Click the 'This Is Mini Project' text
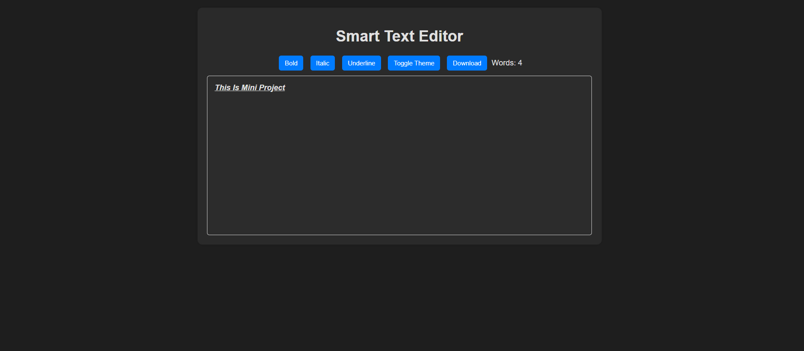Viewport: 804px width, 351px height. tap(250, 88)
